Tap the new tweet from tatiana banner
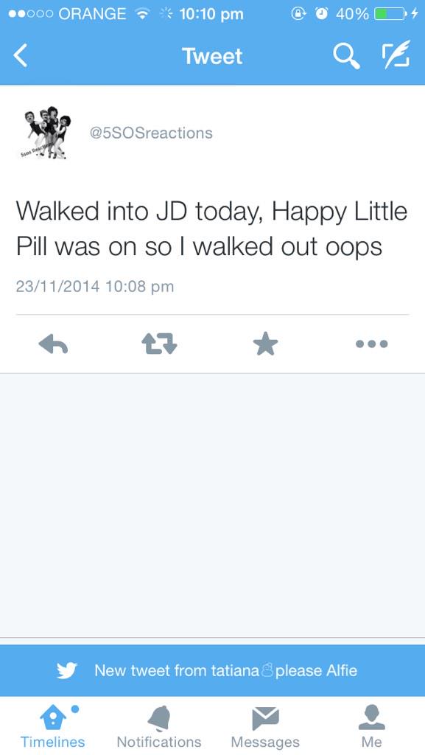Viewport: 425px width, 755px height. point(212,670)
